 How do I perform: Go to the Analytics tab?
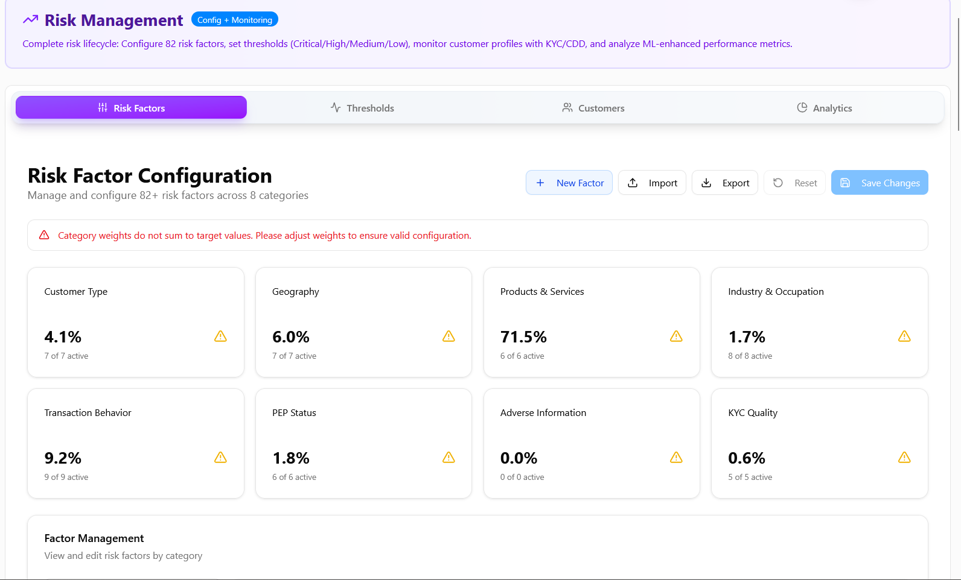(x=825, y=108)
